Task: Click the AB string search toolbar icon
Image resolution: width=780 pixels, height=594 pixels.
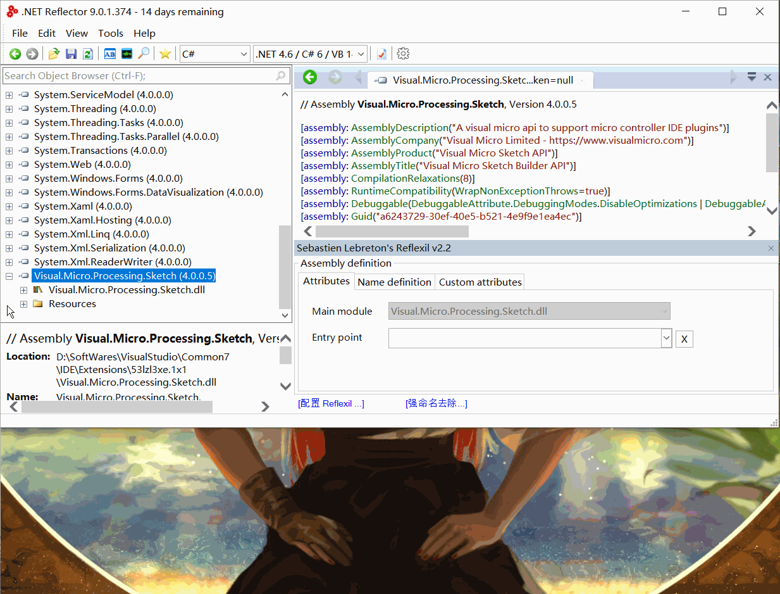Action: point(110,54)
